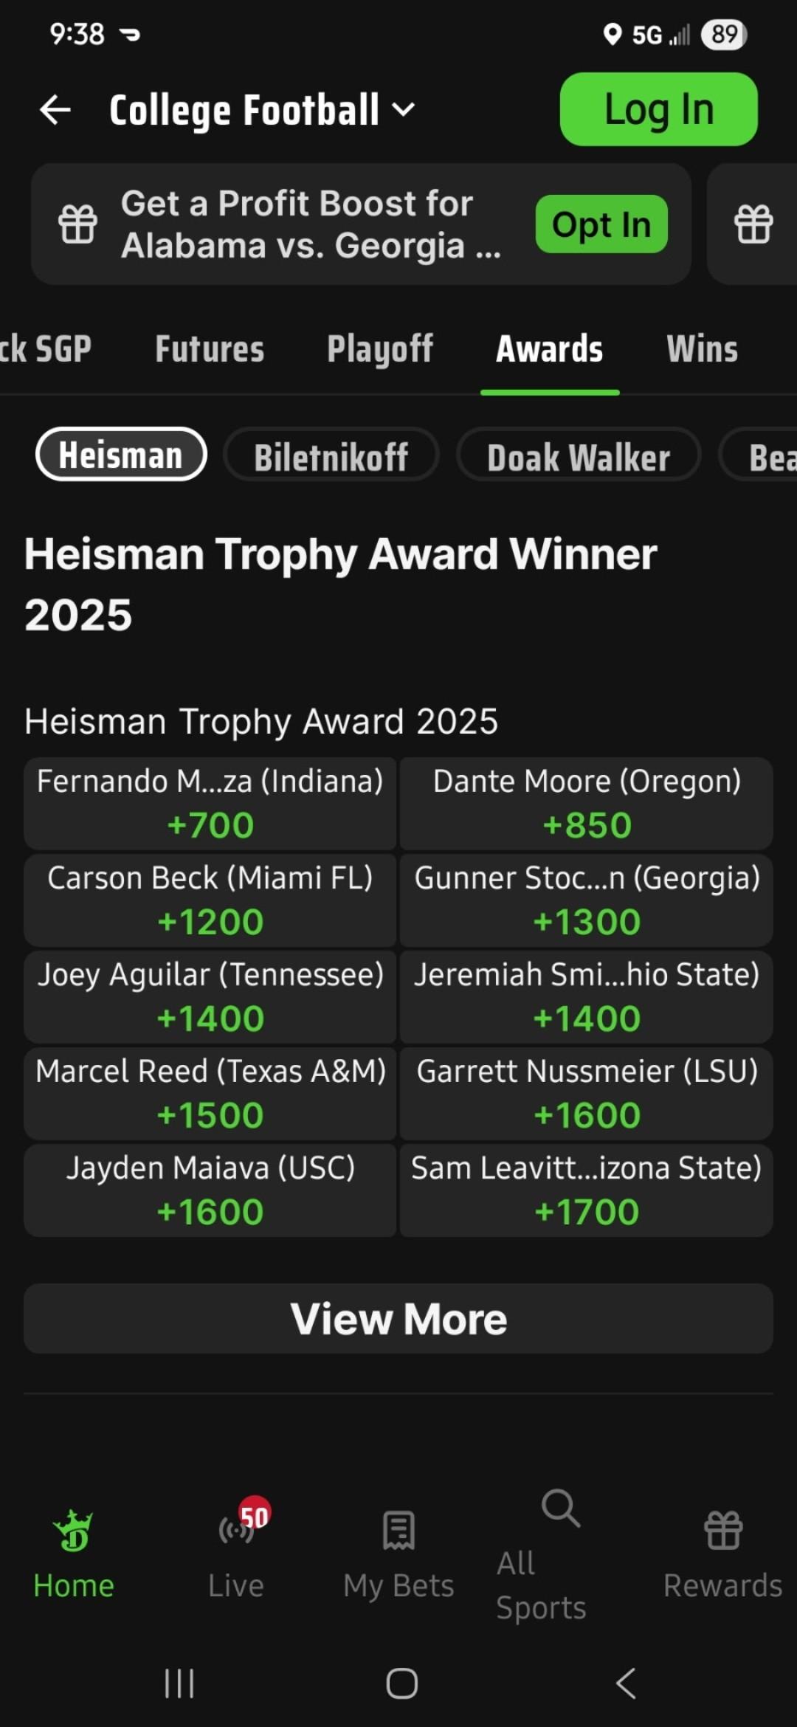The image size is (797, 1727).
Task: Expand list with View More
Action: 398,1318
